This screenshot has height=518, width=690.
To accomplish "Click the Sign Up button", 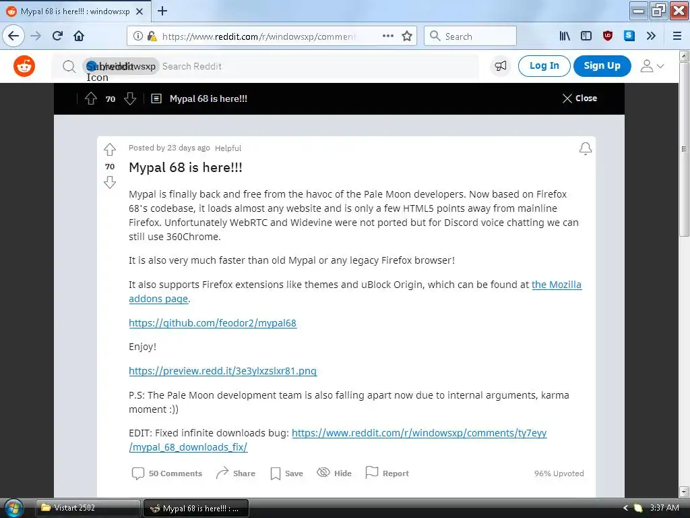I will (602, 66).
